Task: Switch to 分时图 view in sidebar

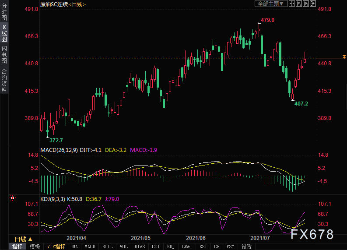Action: coord(4,12)
